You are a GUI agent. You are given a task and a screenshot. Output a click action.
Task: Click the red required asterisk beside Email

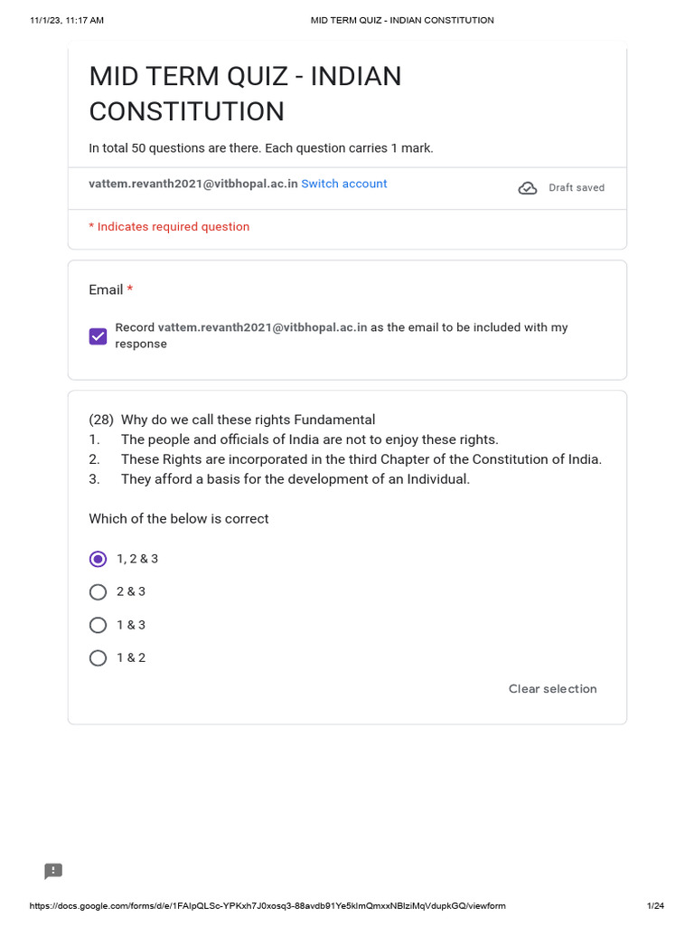pyautogui.click(x=130, y=290)
